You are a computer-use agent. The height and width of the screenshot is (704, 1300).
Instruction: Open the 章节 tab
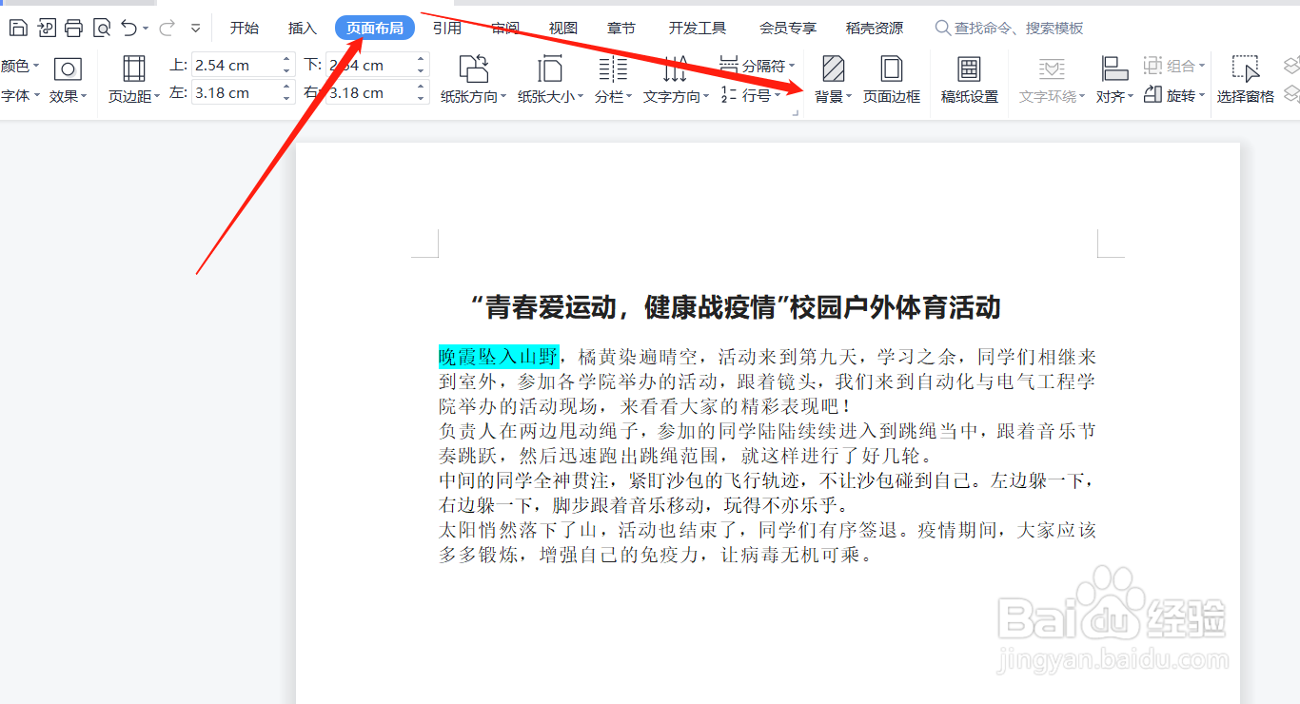pos(621,28)
